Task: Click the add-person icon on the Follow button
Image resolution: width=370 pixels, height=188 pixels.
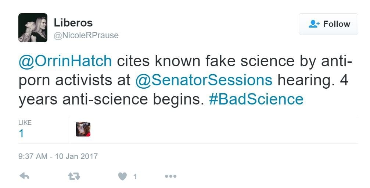Action: tap(313, 24)
